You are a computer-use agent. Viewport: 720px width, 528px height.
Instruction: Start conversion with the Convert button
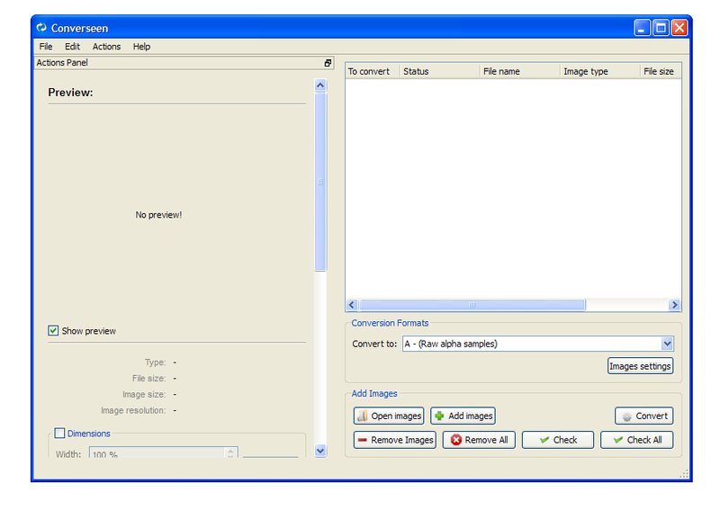(644, 416)
